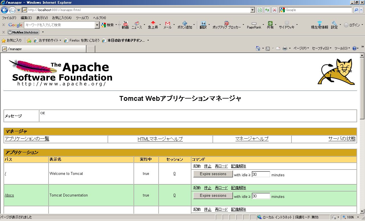Open Google toolbar 設定 wrench icon
This screenshot has width=365, height=221.
[334, 25]
